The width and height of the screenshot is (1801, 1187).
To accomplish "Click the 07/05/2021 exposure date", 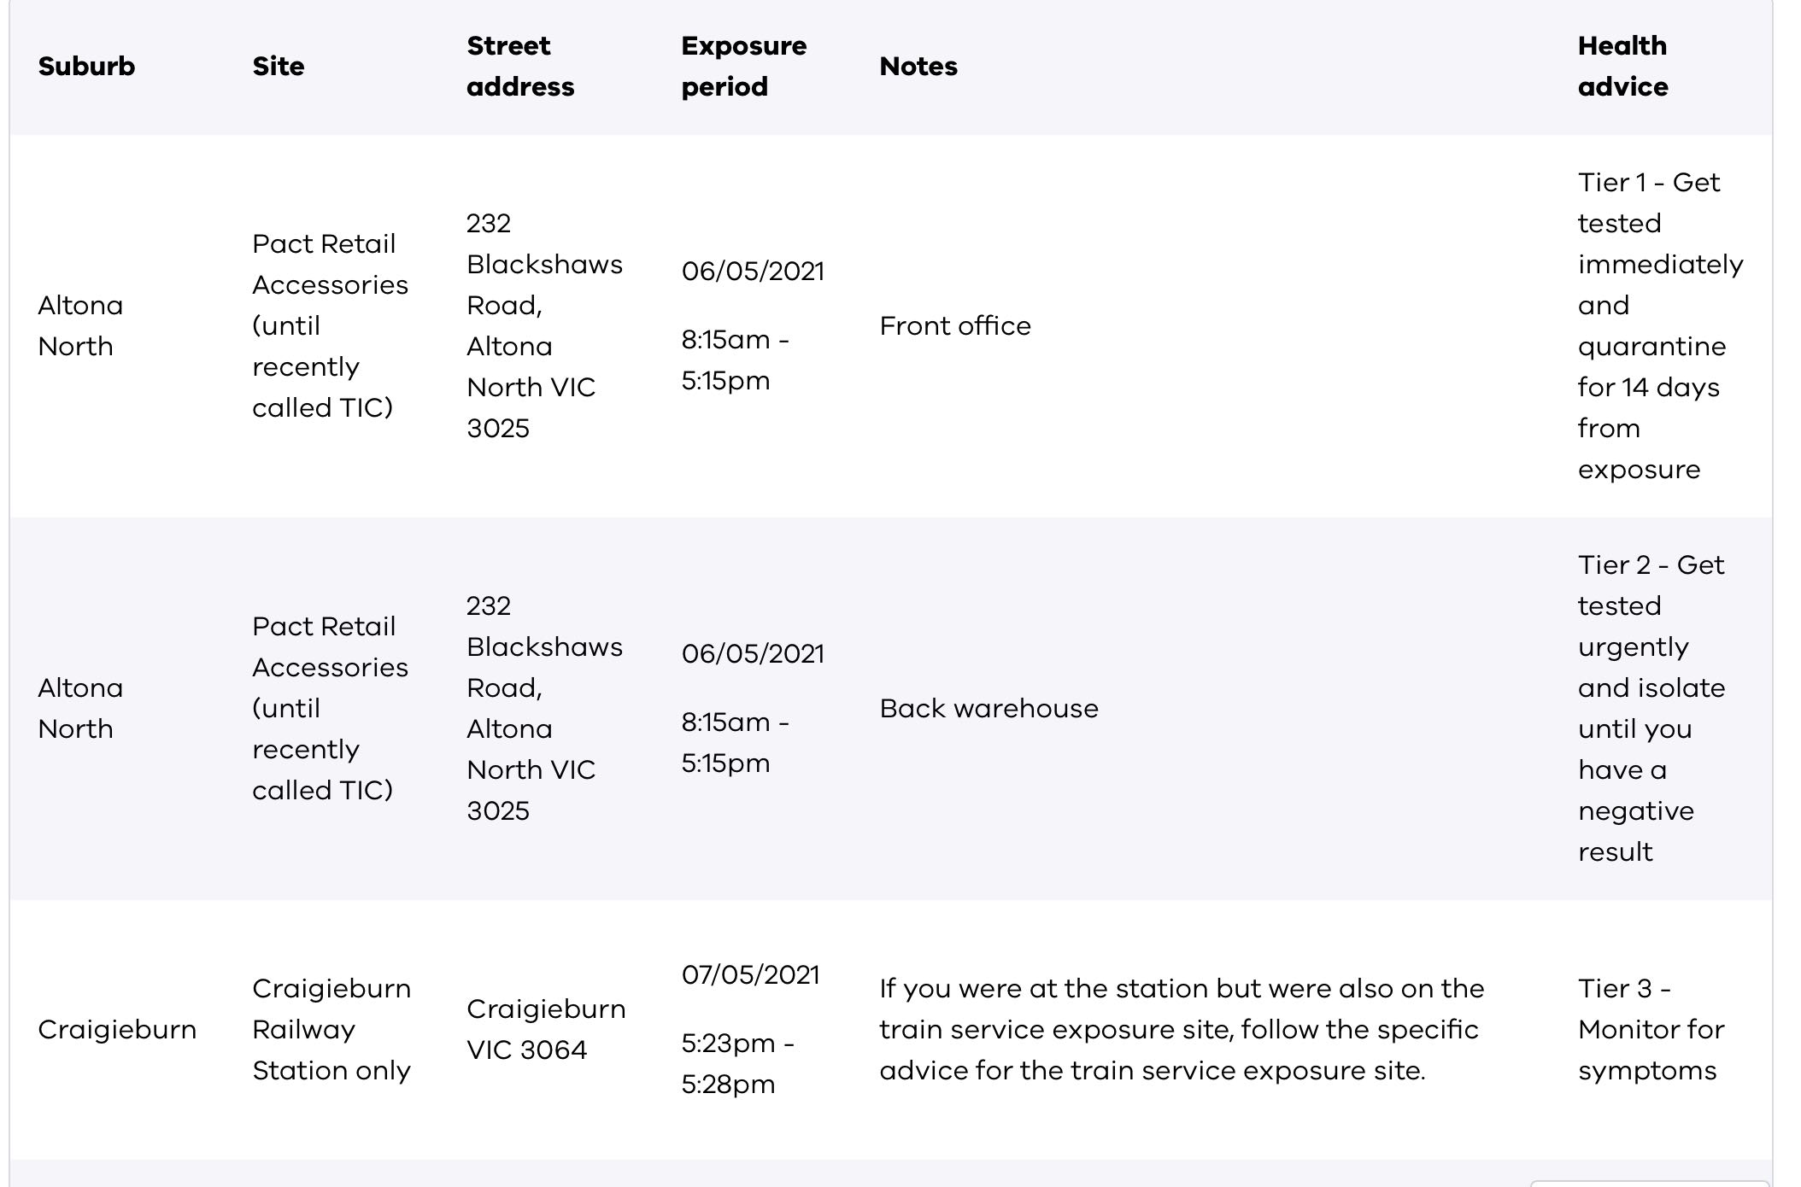I will (750, 975).
